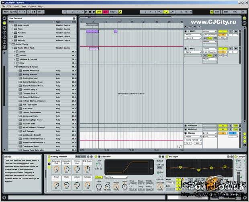249x202 pixels.
Task: Open File Browser 3
Action: coord(4,42)
